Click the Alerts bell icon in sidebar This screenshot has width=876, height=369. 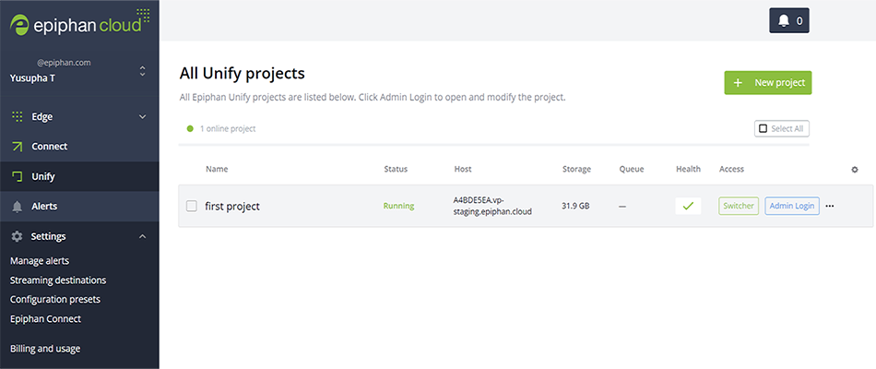[18, 207]
